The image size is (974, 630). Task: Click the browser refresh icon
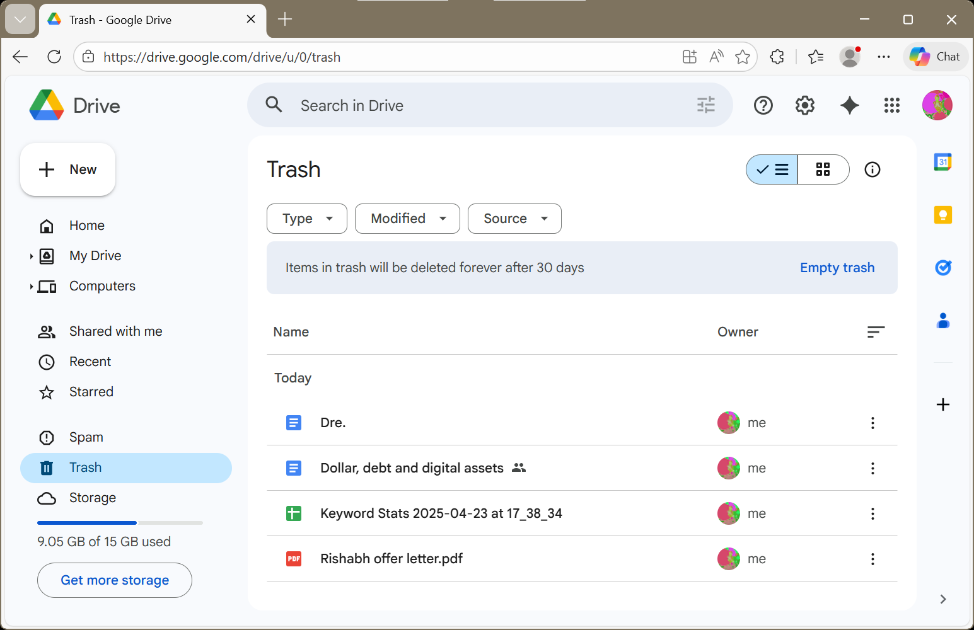54,57
